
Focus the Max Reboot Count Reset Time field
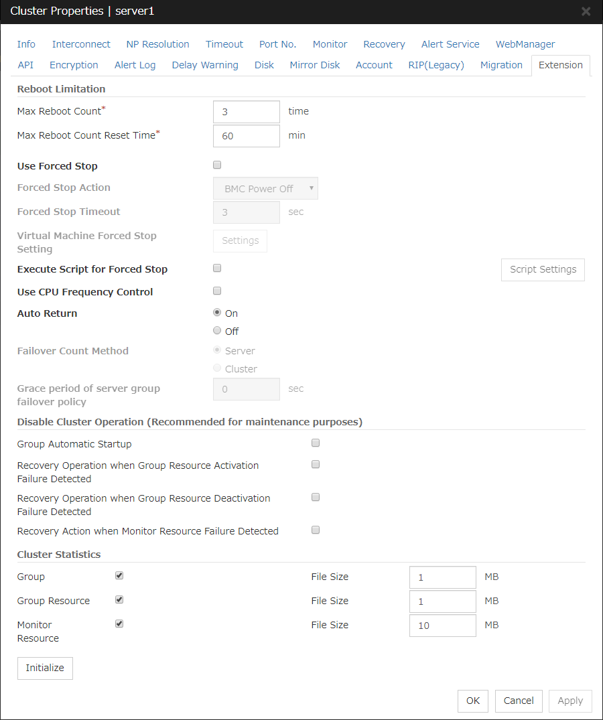click(x=247, y=136)
